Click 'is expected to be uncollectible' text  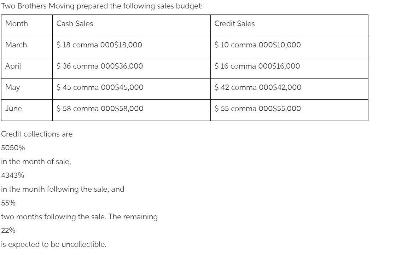pyautogui.click(x=54, y=244)
